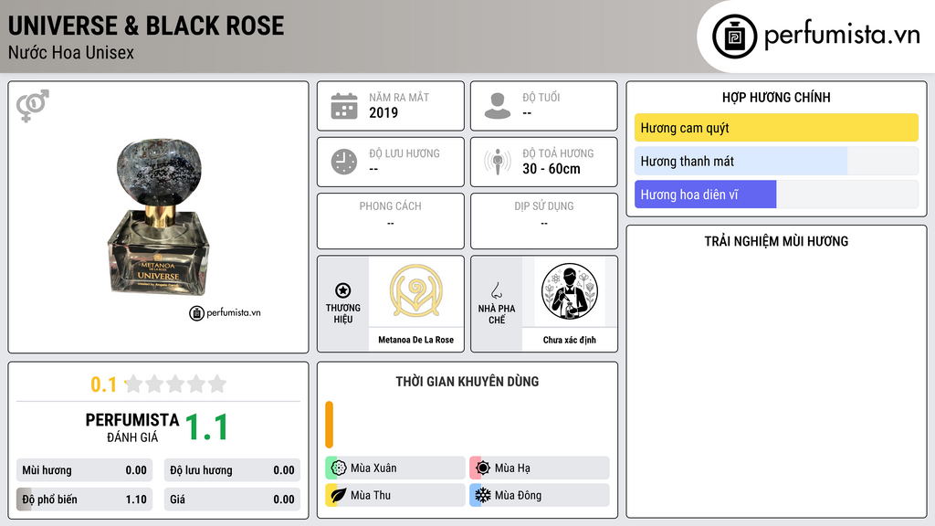Select the Mùa Xuân season button
Screen dimensions: 935x526
395,468
